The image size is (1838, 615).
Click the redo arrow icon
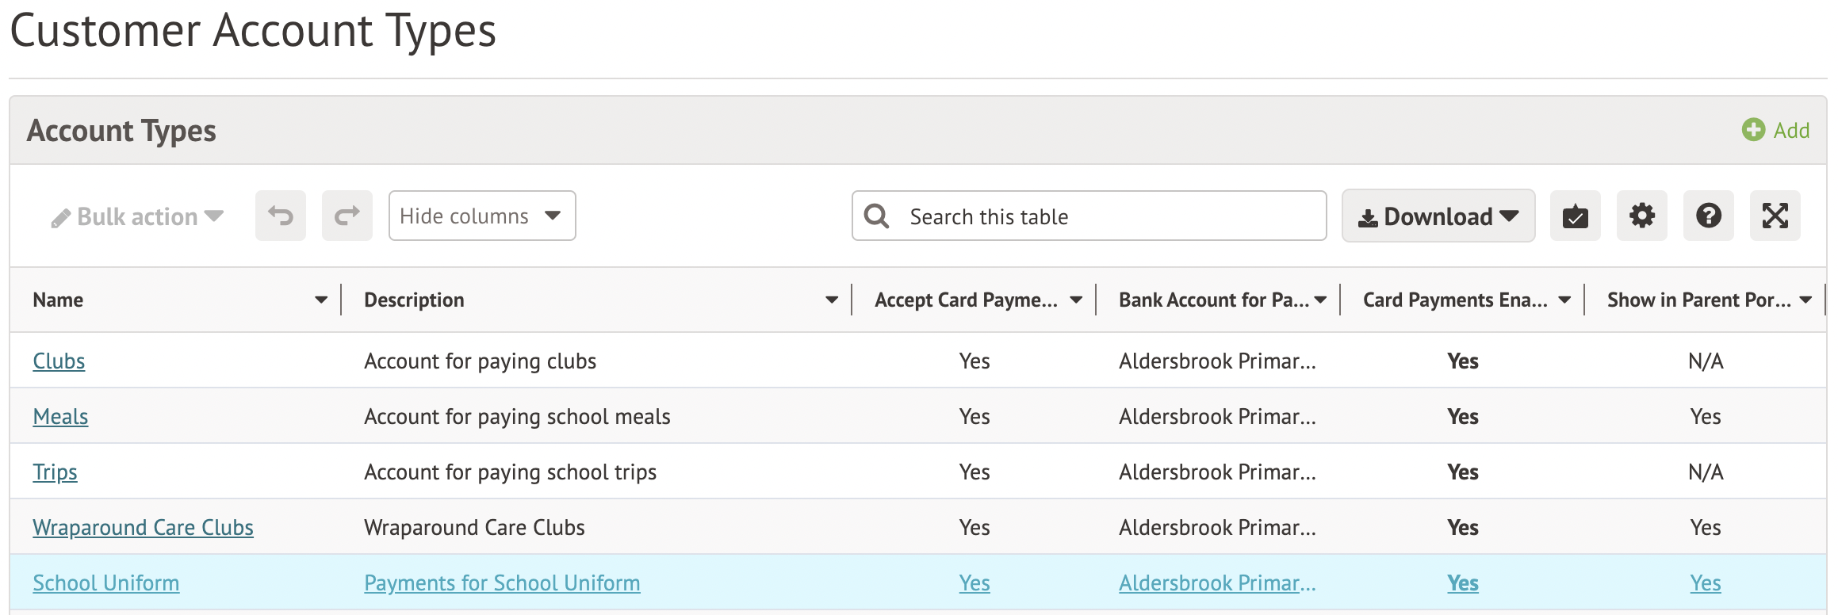tap(347, 216)
